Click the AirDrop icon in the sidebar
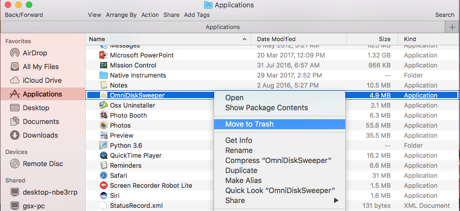 (15, 53)
